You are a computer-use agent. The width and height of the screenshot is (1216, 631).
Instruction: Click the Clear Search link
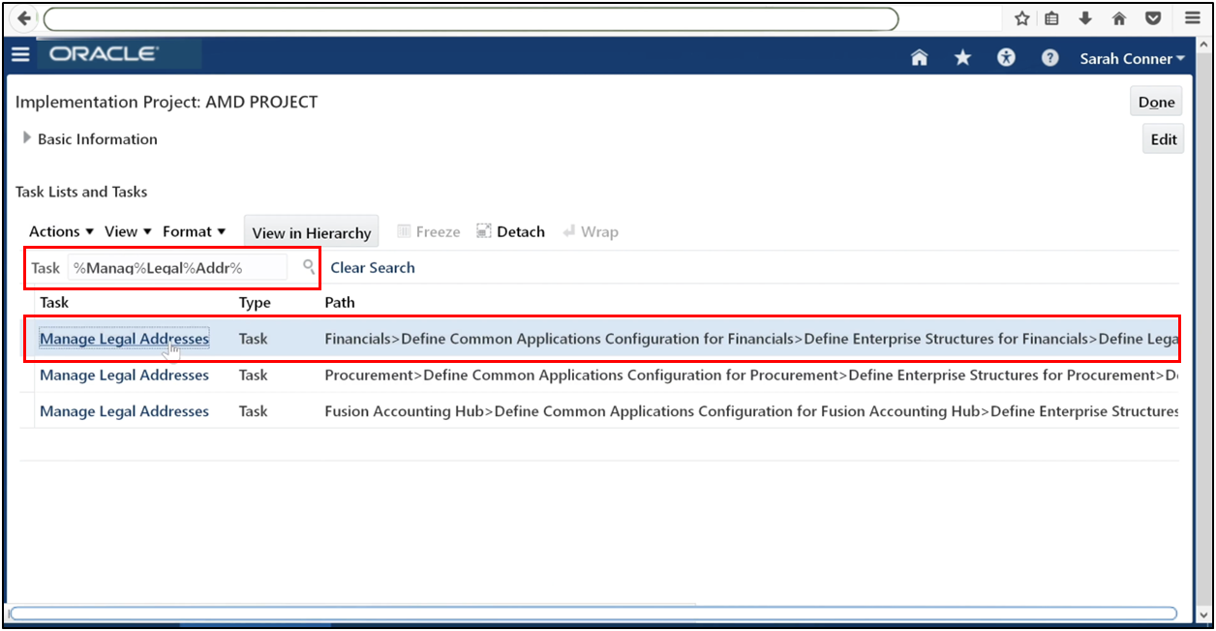[372, 267]
